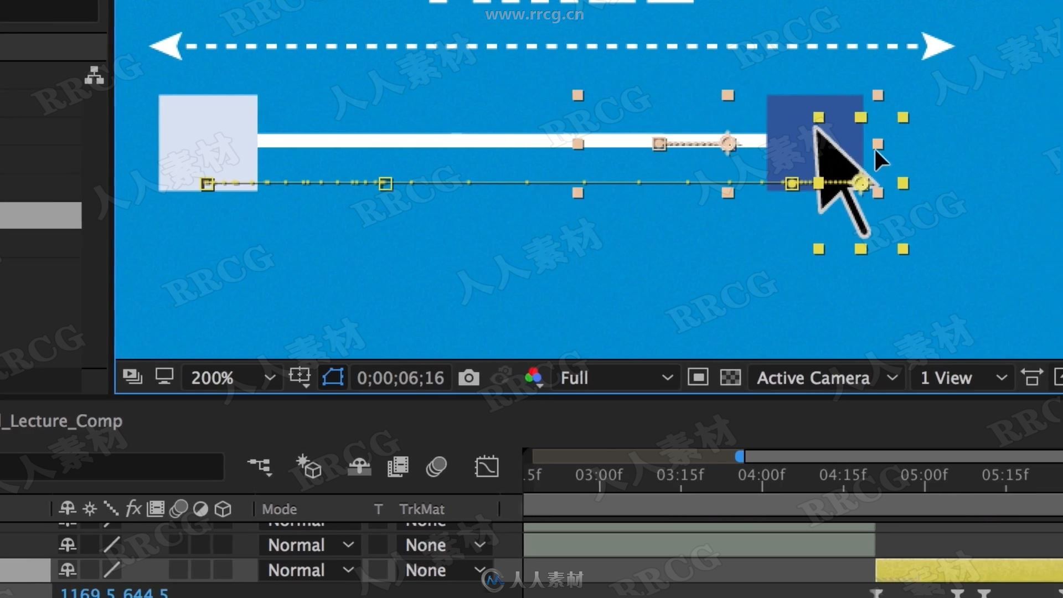Click the 05:00f mark on the time ruler
1063x598 pixels.
click(924, 475)
